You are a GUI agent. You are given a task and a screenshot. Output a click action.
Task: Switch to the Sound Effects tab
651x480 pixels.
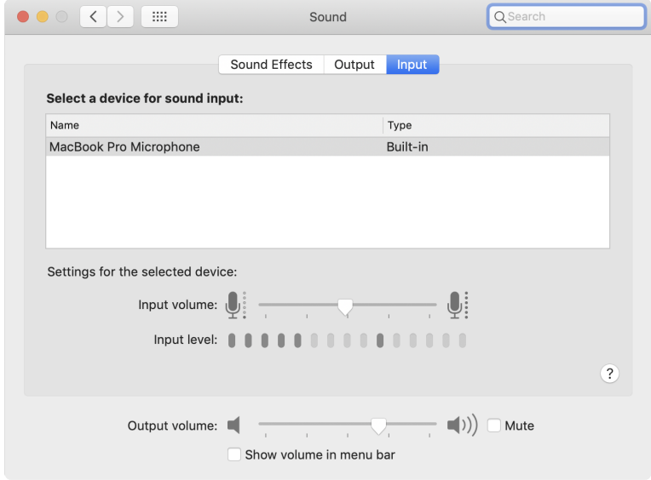coord(271,65)
